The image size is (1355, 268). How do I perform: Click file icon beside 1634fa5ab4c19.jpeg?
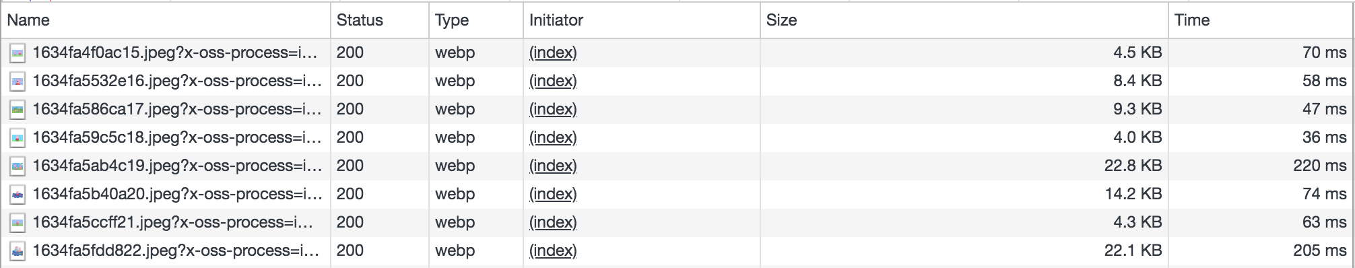tap(18, 166)
